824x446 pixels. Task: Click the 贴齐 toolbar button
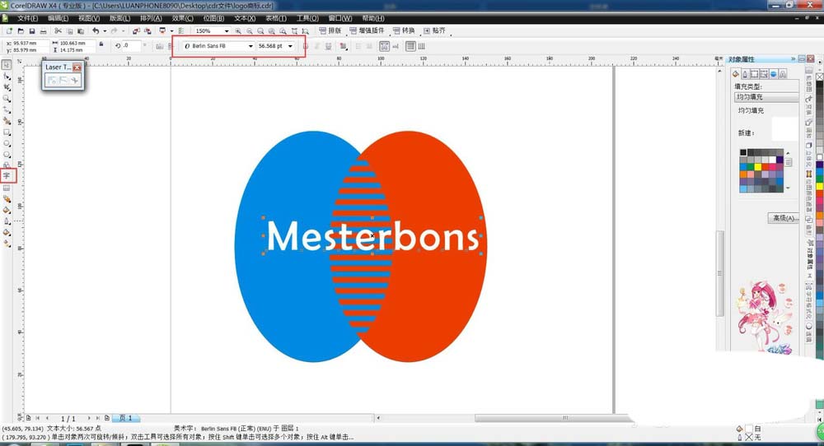point(434,31)
